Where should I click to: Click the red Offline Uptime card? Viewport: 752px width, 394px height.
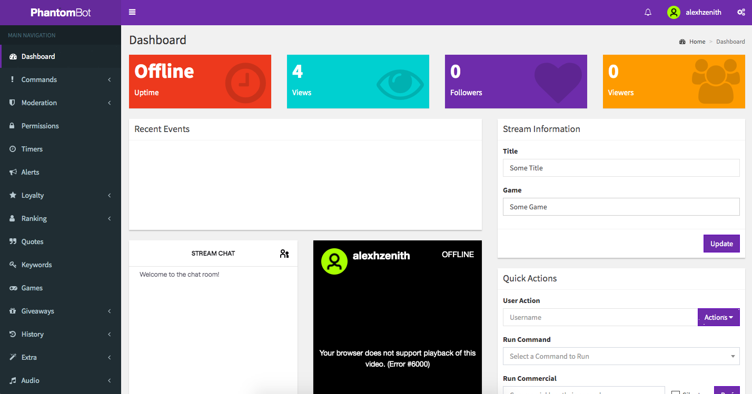pos(200,82)
